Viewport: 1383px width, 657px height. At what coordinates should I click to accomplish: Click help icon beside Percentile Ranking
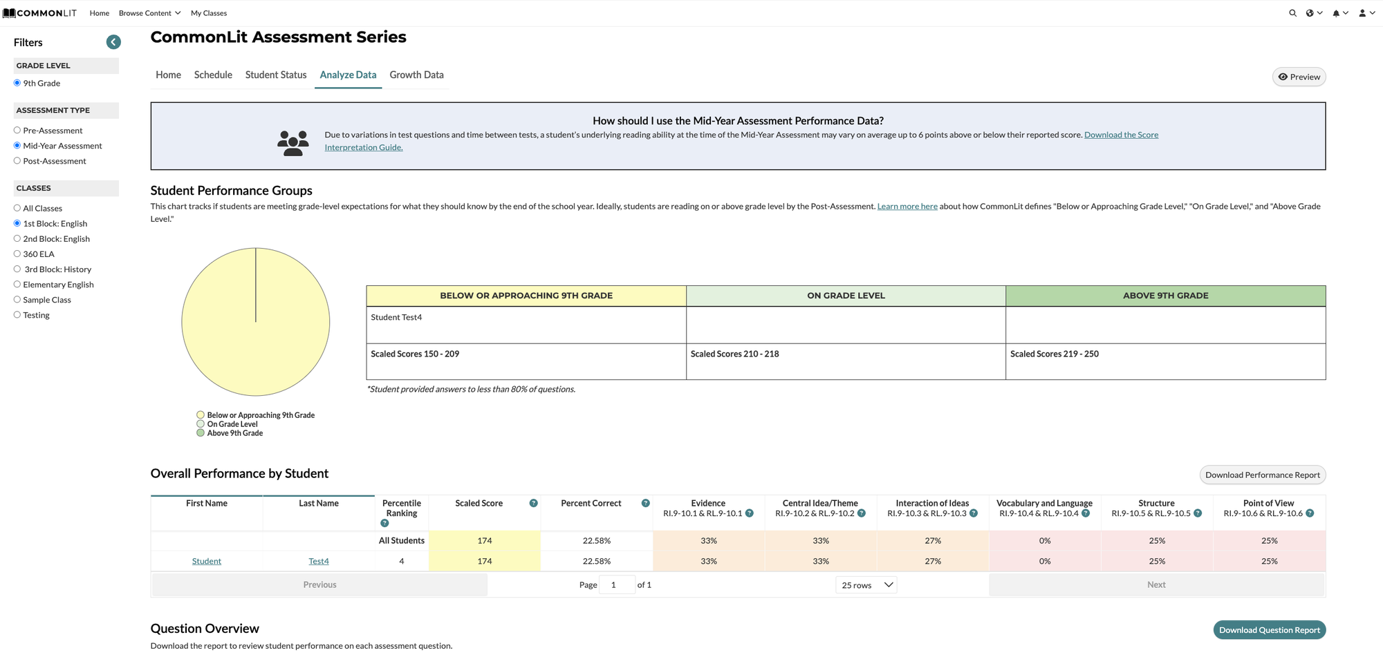click(385, 523)
